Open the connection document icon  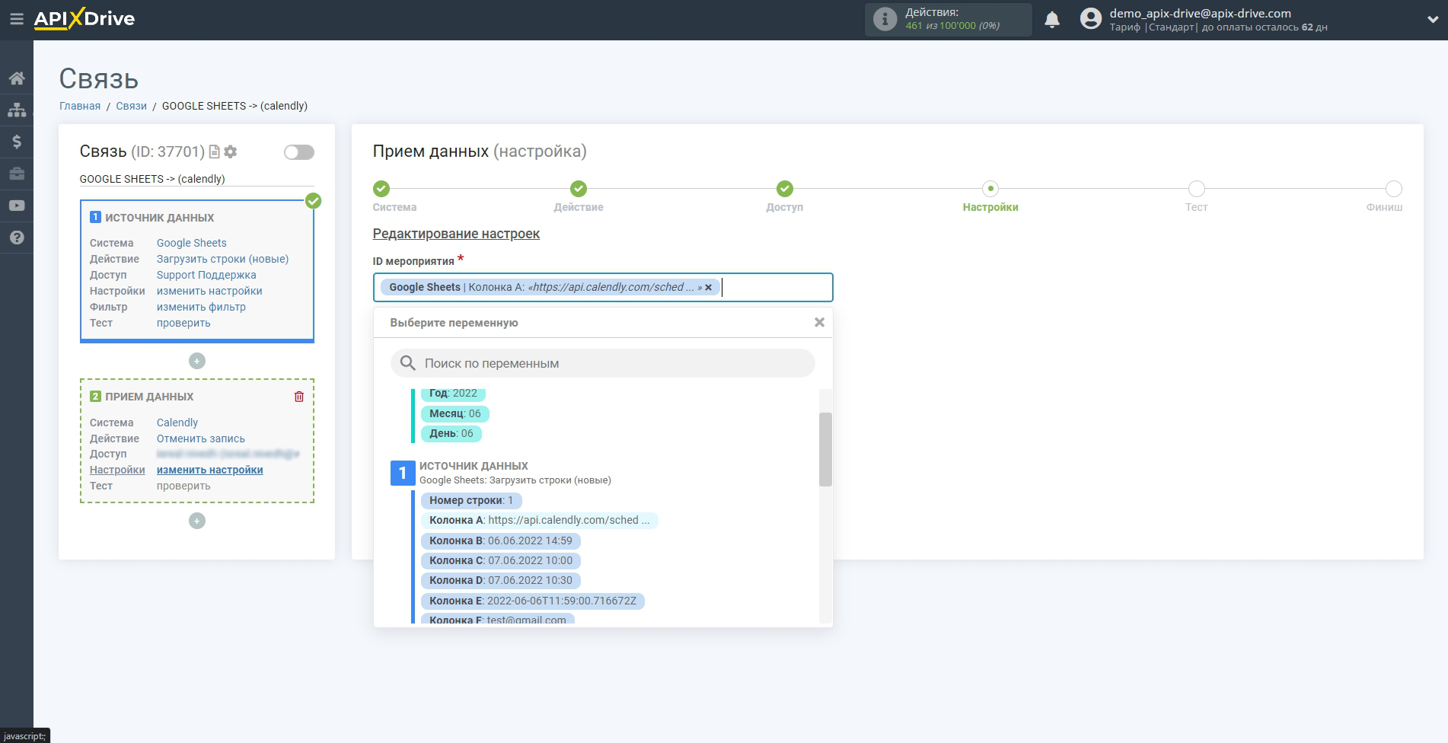[215, 151]
